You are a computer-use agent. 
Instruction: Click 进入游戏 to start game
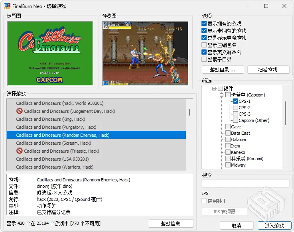point(274,225)
